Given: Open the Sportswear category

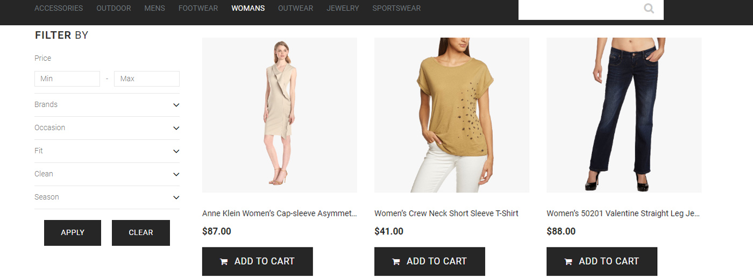Looking at the screenshot, I should (x=396, y=8).
